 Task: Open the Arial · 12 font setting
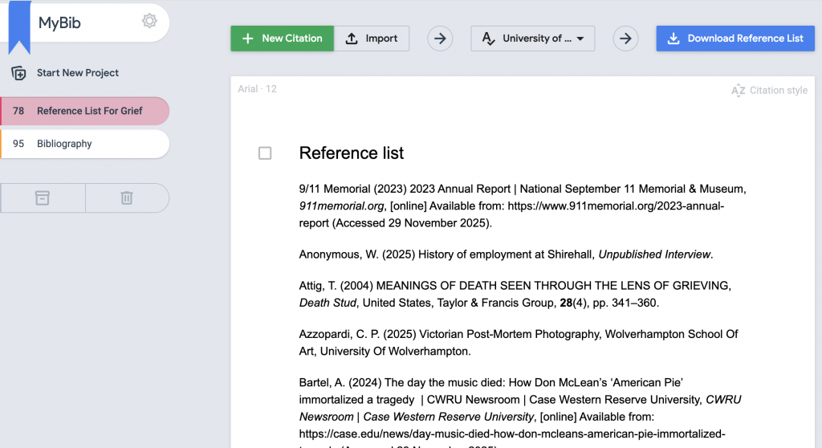(x=257, y=89)
